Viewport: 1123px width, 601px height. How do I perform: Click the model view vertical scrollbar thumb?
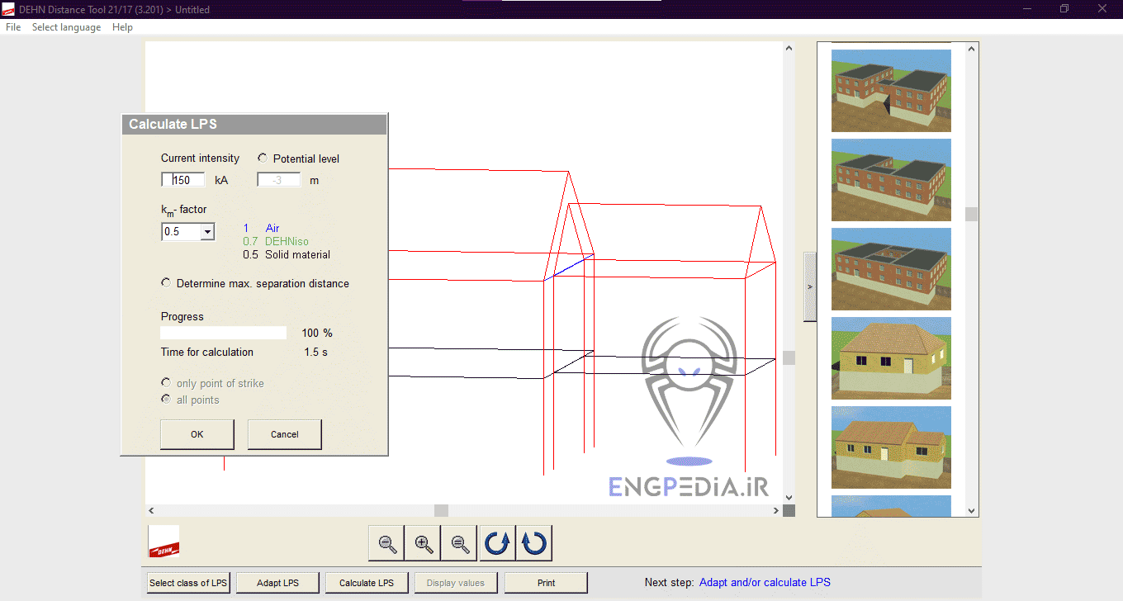coord(789,358)
